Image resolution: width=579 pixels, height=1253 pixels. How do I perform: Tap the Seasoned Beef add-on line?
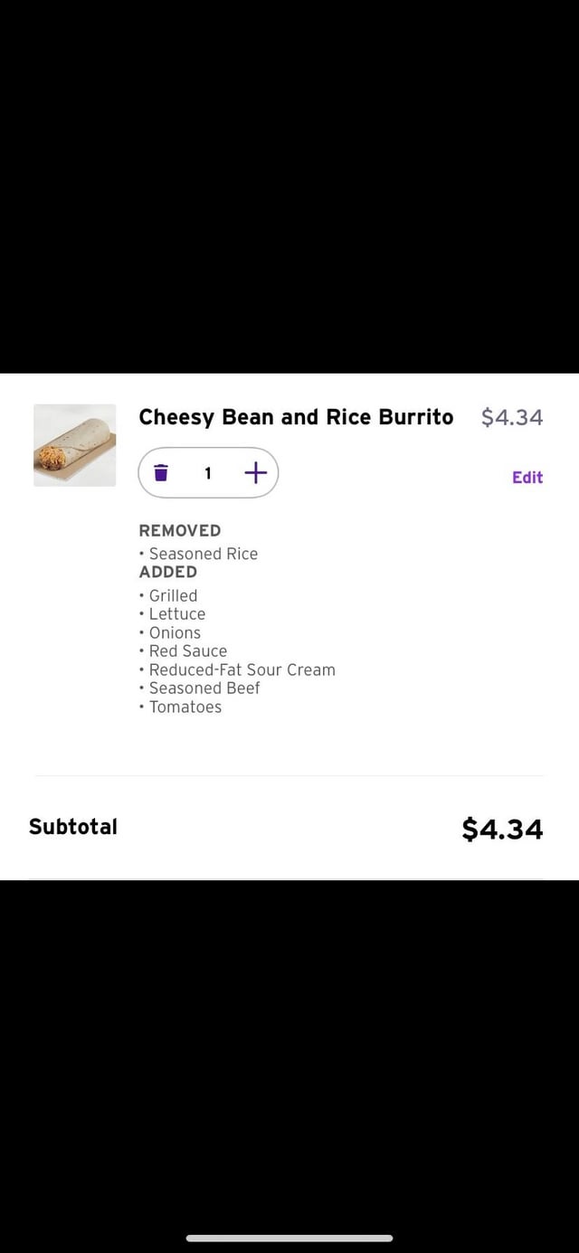pos(204,688)
